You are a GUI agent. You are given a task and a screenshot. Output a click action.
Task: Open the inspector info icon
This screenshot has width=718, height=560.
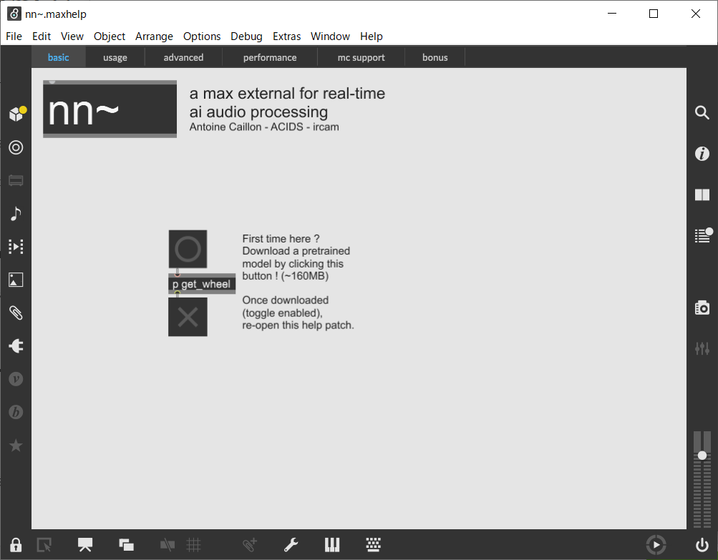(702, 154)
